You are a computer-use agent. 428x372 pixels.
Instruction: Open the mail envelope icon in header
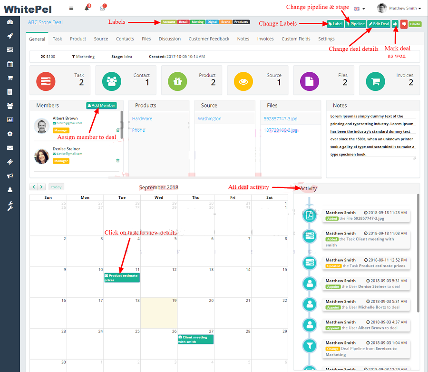pos(102,8)
